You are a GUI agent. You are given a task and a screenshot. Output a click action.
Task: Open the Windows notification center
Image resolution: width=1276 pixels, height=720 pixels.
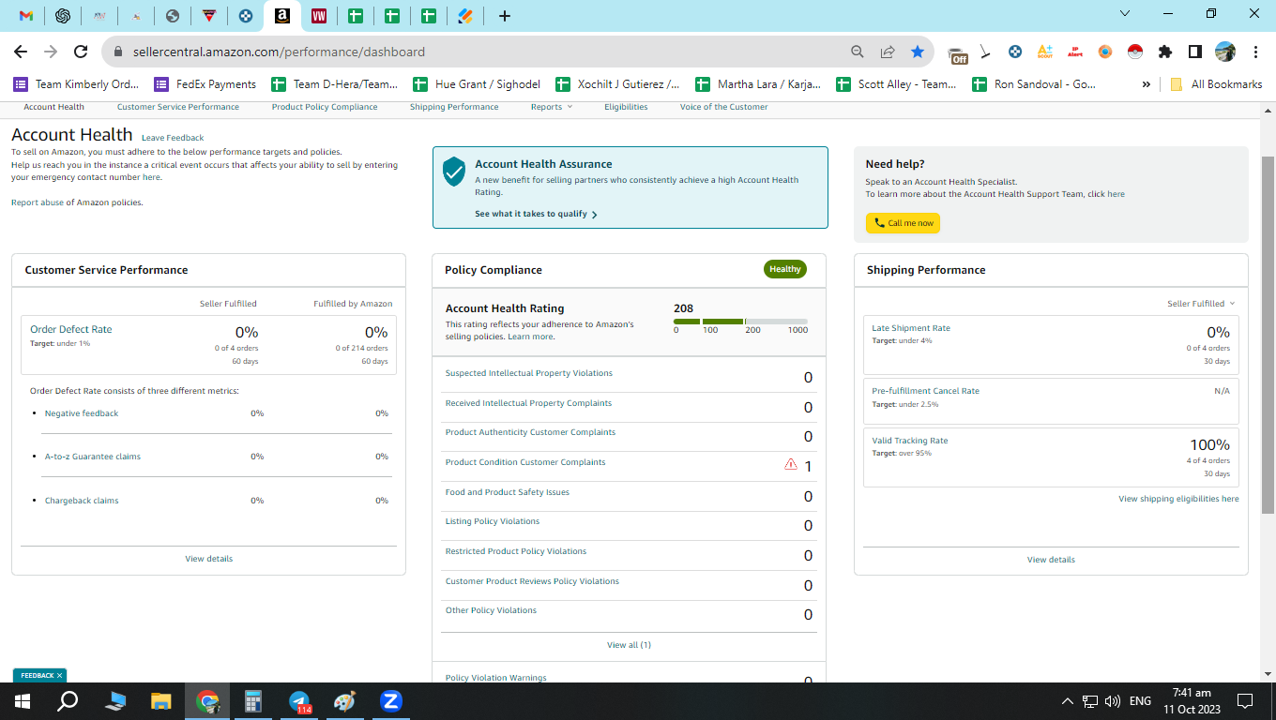[1245, 701]
